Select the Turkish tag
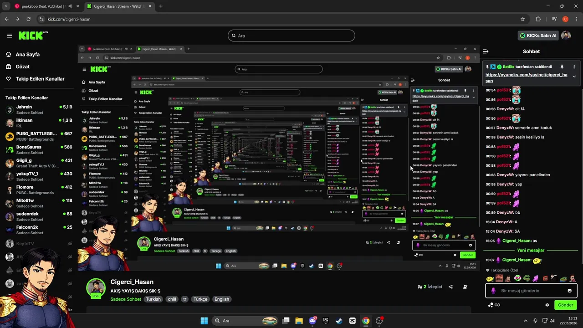The width and height of the screenshot is (583, 328). (x=153, y=299)
